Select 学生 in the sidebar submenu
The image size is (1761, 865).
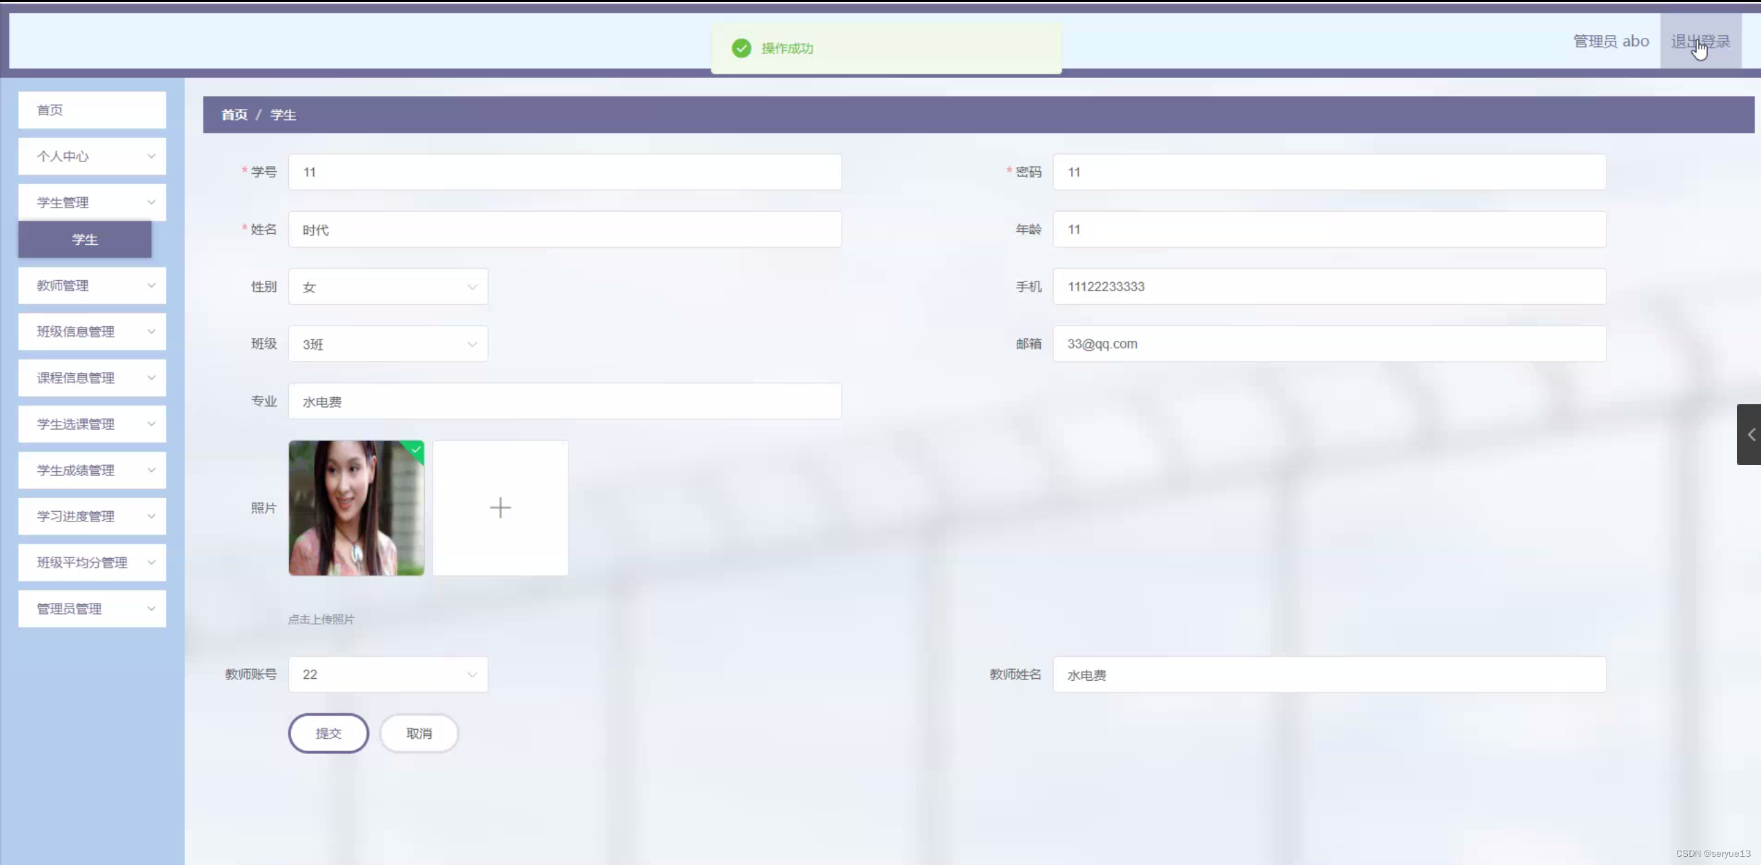pyautogui.click(x=84, y=239)
